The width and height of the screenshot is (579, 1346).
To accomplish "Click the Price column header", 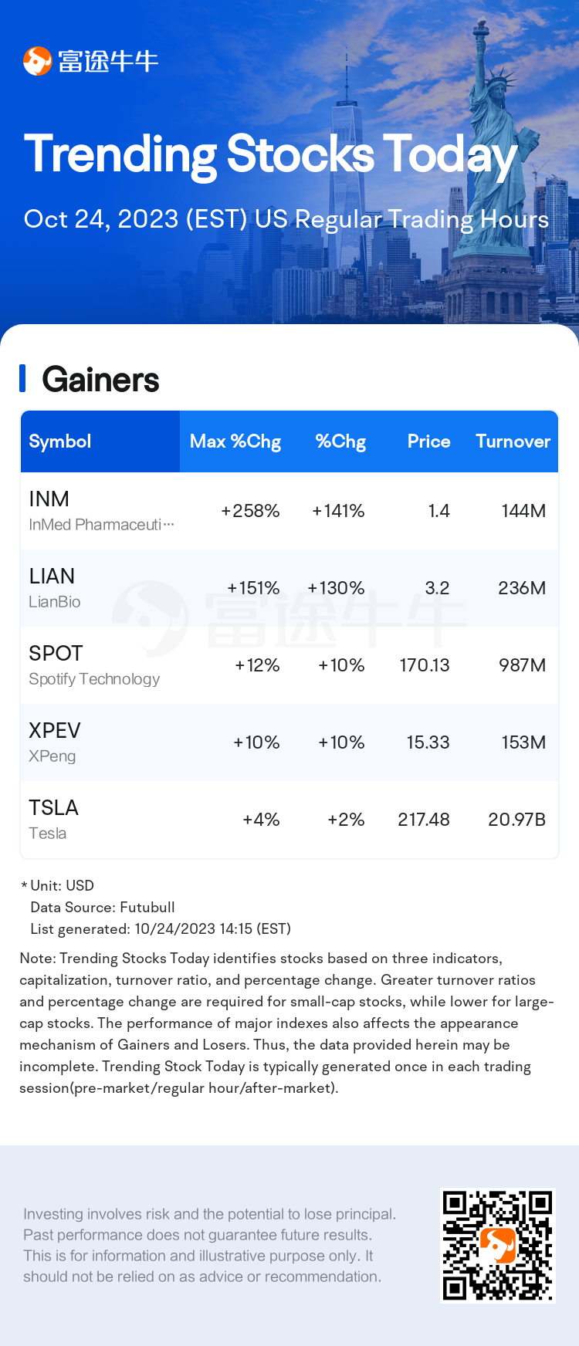I will [x=428, y=441].
